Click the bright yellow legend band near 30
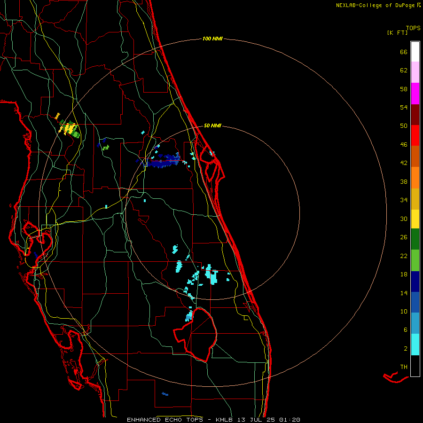This screenshot has height=423, width=423. click(415, 219)
